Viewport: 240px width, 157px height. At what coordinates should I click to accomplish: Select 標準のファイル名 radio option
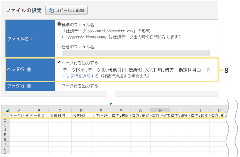pos(59,25)
